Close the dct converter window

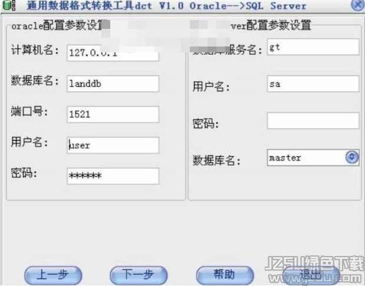(x=358, y=5)
